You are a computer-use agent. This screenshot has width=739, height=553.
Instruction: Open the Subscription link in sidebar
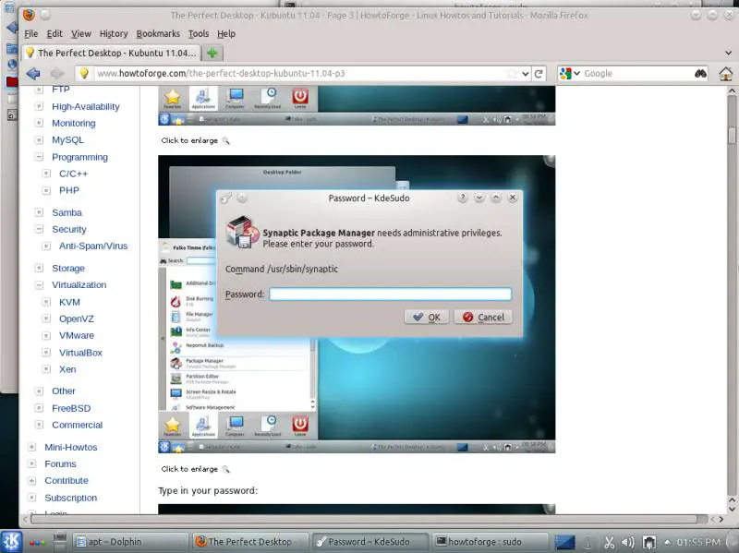coord(71,498)
